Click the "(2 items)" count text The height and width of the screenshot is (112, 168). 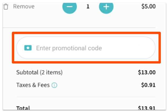tap(51, 73)
